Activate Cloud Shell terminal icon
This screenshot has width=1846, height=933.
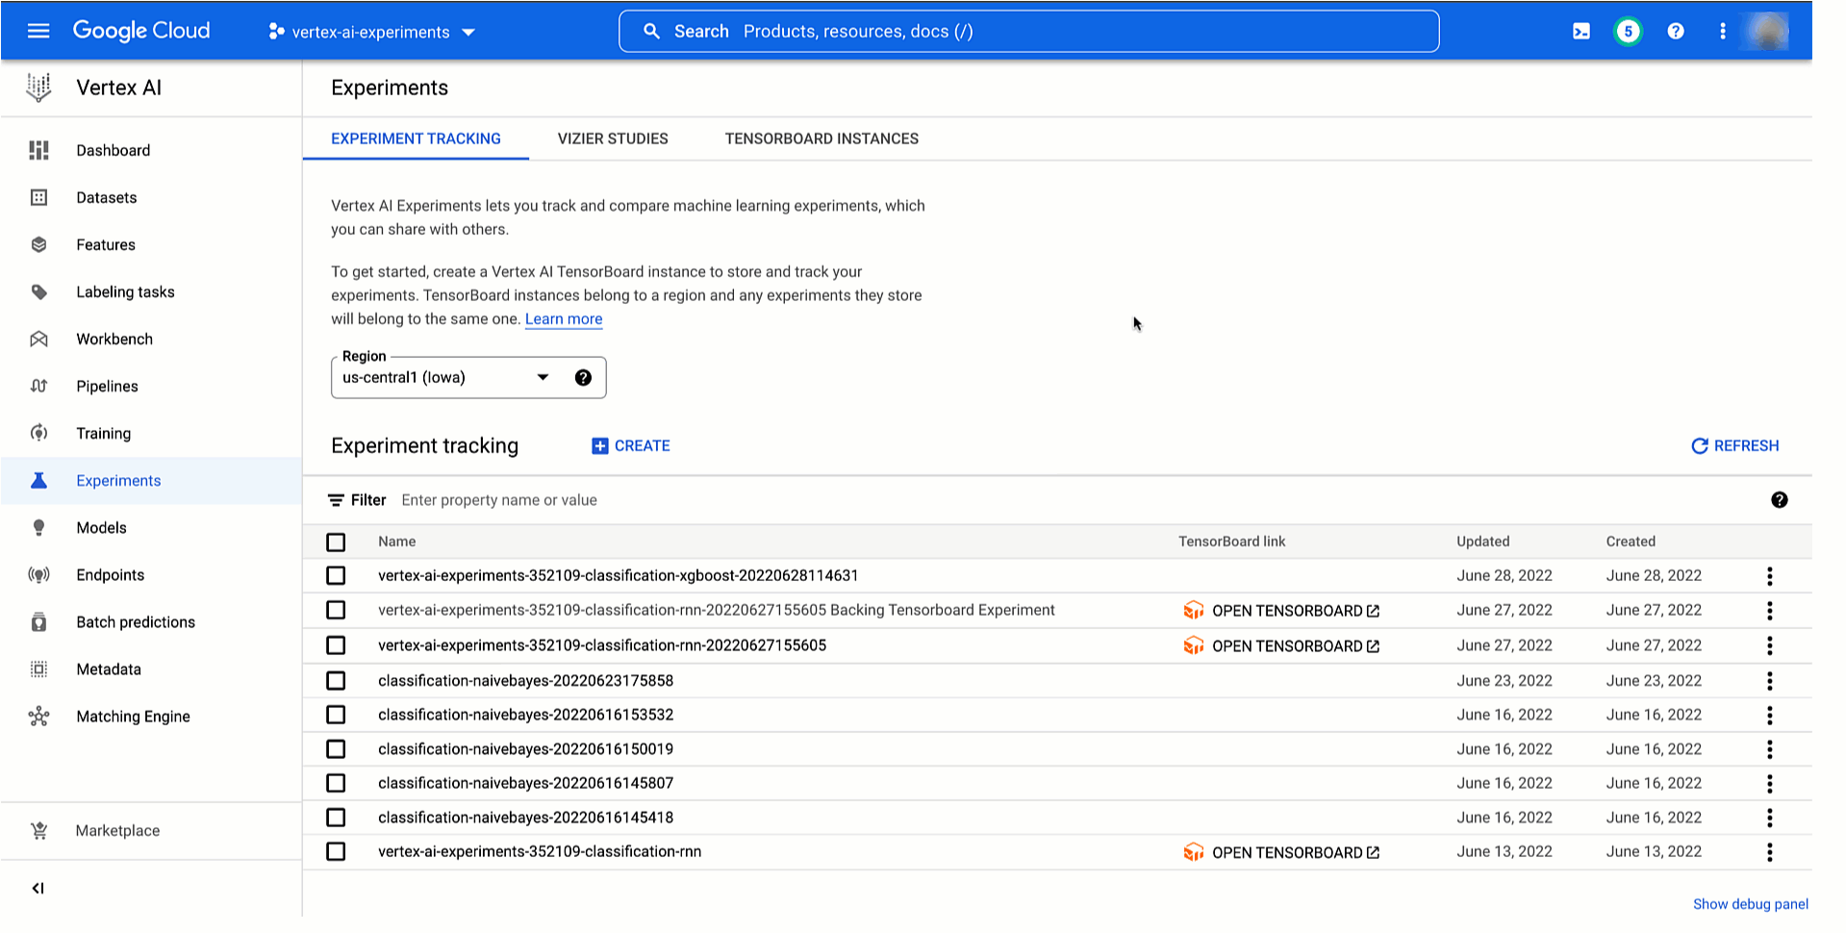point(1580,31)
